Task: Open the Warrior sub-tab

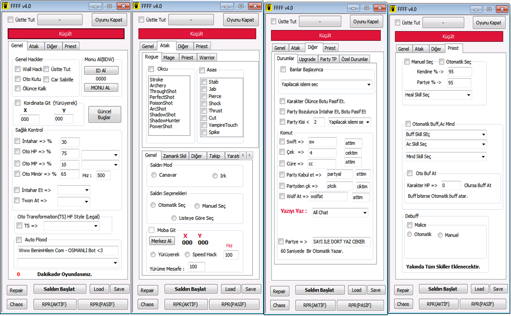Action: 207,58
